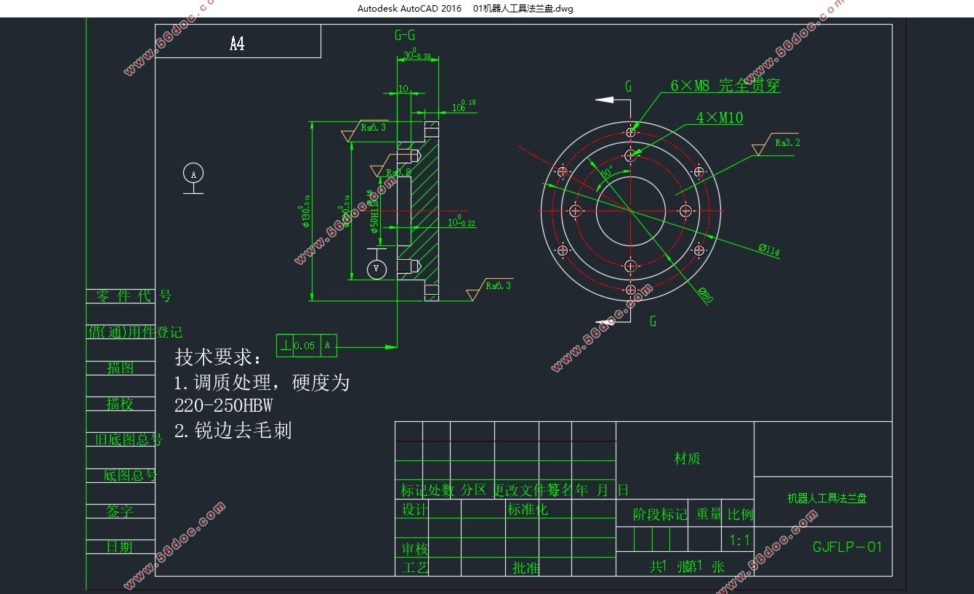
Task: Select the 机器人工具法兰盘 title cell
Action: pos(826,498)
